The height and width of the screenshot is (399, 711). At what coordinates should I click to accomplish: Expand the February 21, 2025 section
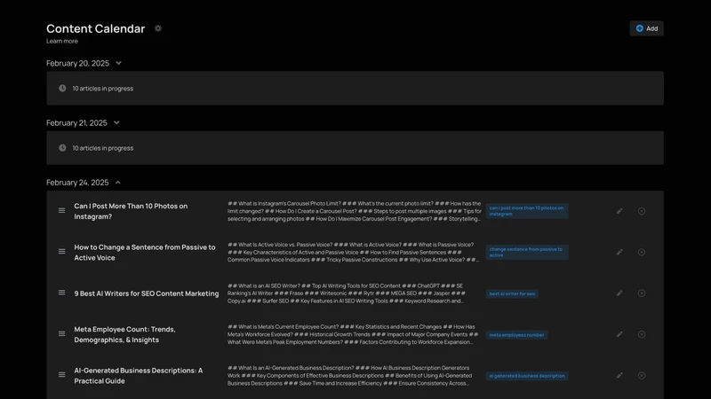coord(116,123)
